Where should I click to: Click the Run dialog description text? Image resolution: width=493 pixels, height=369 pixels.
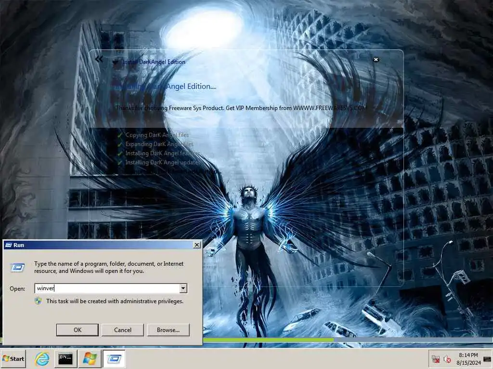(x=109, y=267)
